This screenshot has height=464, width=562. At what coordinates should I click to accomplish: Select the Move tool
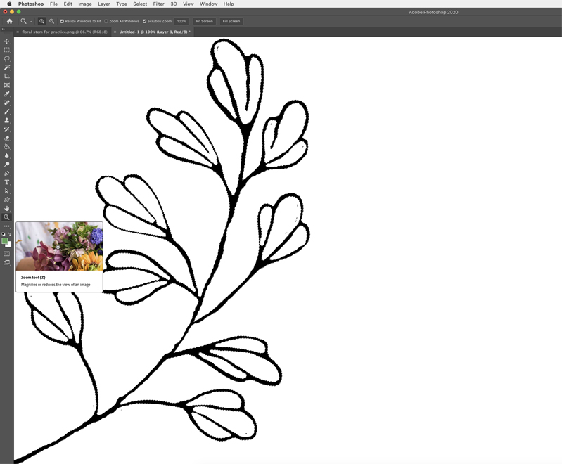pos(7,41)
